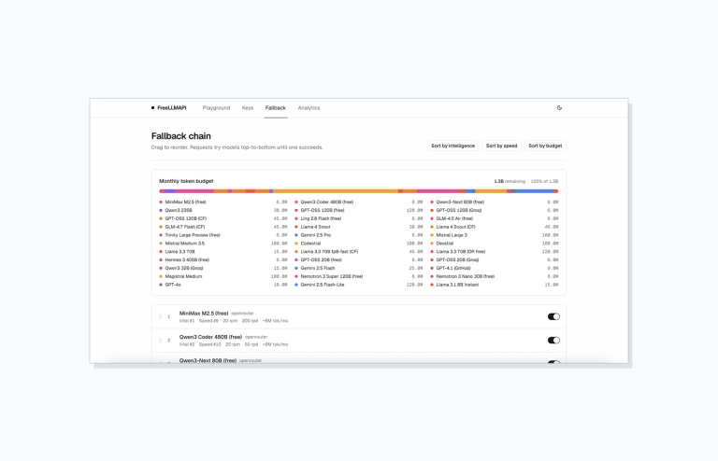Click the blue segment near budget bar's end

coord(535,191)
